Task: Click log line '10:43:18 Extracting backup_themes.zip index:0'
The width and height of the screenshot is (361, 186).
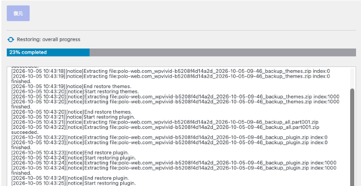Action: (171, 71)
